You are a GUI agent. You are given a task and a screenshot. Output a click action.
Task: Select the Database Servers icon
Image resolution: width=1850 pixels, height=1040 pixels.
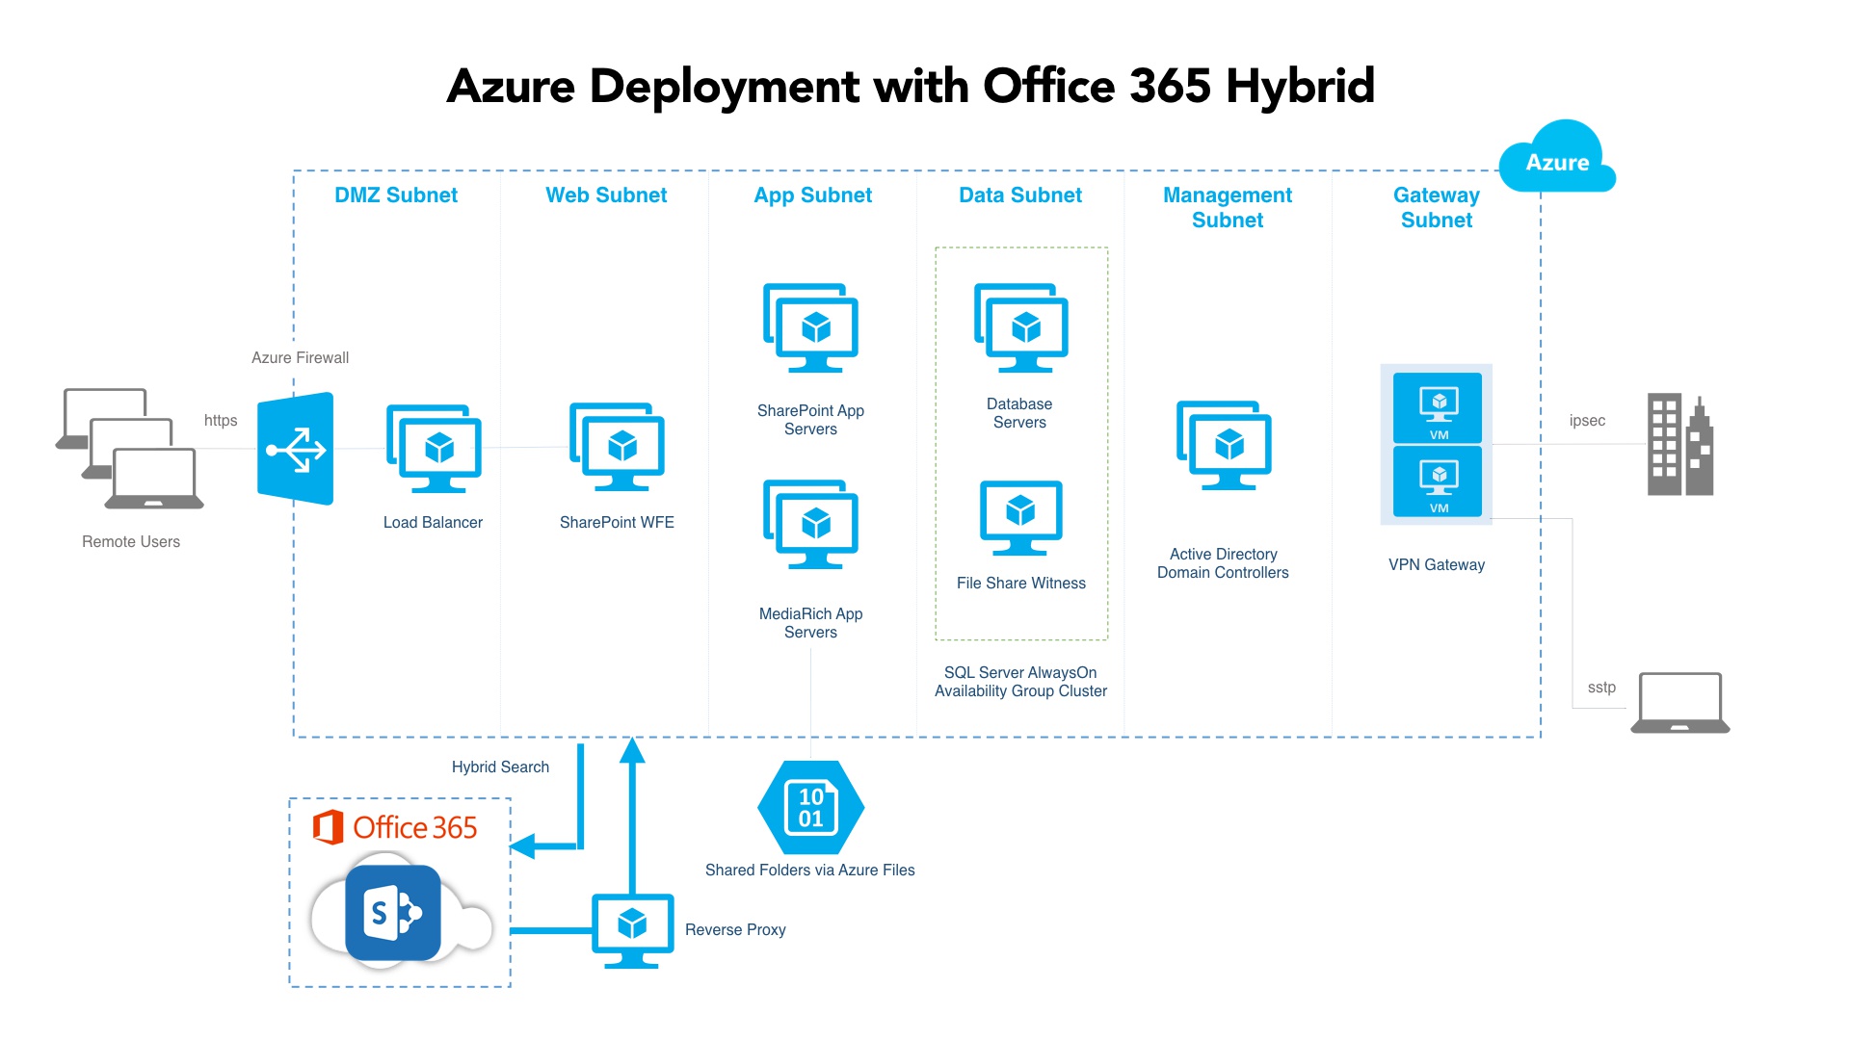tap(1021, 328)
